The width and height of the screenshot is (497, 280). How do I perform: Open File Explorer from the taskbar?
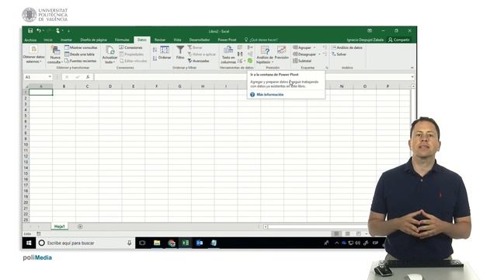pos(157,243)
